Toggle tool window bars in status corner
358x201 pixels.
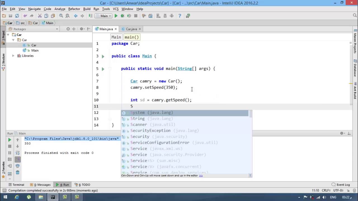4,190
